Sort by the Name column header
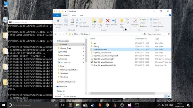Viewport: 193px width, 108px height. pos(93,39)
